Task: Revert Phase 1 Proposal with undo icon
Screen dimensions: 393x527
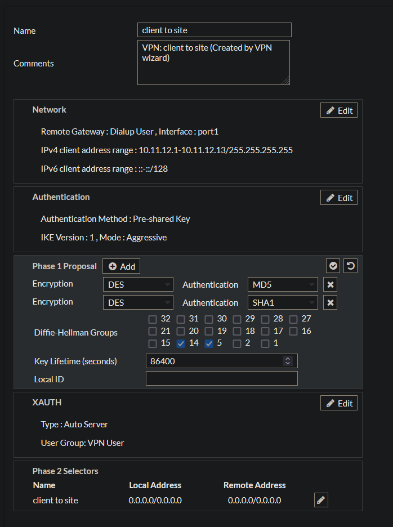Action: click(x=351, y=266)
